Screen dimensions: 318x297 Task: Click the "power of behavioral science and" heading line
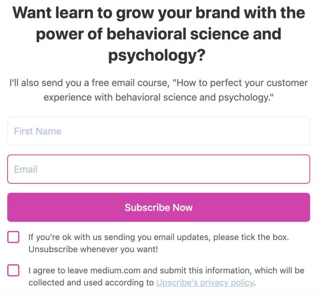[159, 34]
